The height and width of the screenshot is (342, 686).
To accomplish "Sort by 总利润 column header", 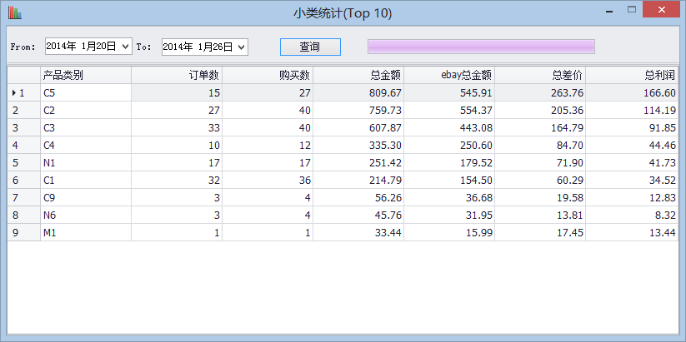I will 632,75.
